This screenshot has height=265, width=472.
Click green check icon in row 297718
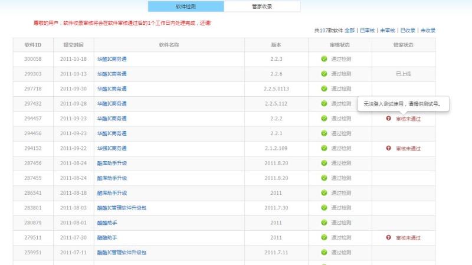click(324, 89)
